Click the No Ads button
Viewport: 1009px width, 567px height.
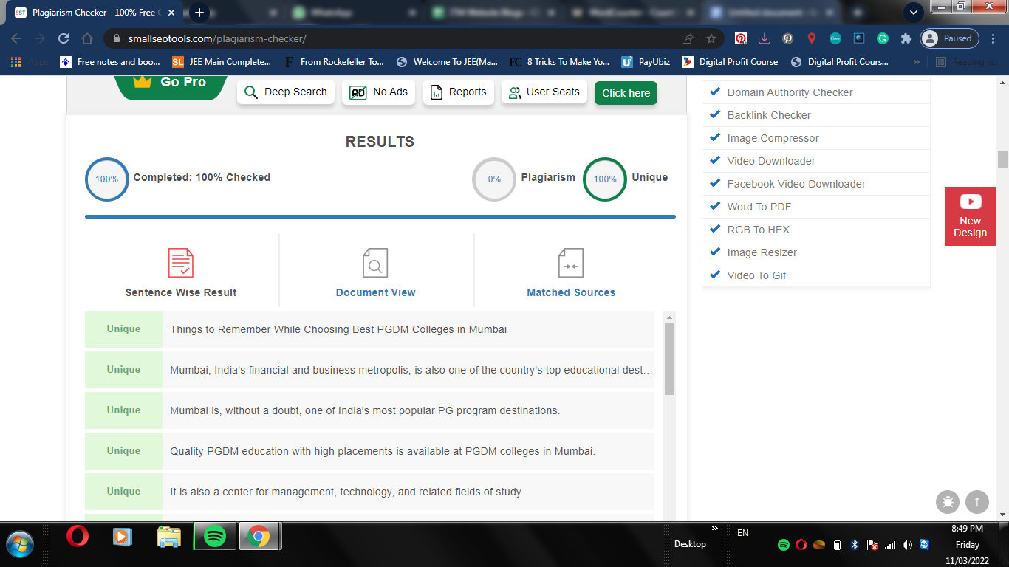pos(379,92)
